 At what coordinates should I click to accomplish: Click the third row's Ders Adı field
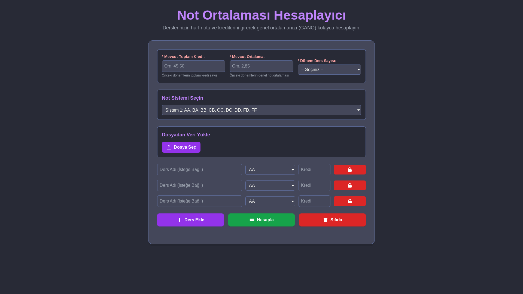tap(200, 201)
